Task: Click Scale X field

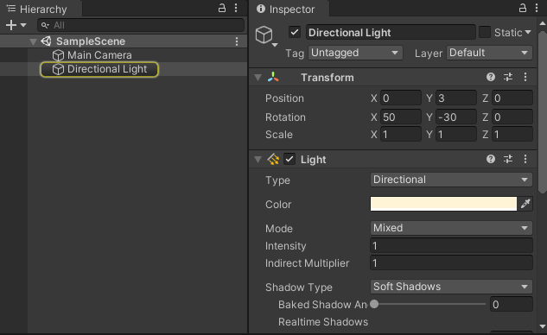Action: [400, 135]
